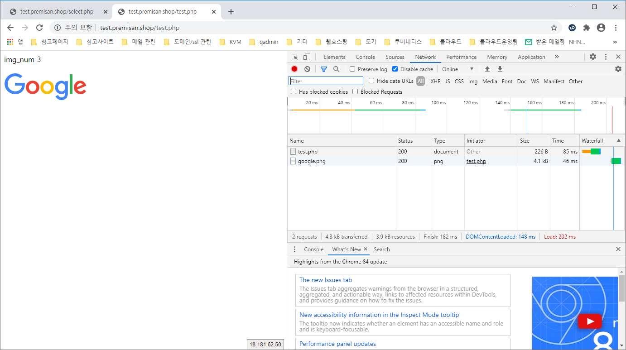Close the DevTools panel
Screen dimensions: 626x350
click(x=618, y=57)
